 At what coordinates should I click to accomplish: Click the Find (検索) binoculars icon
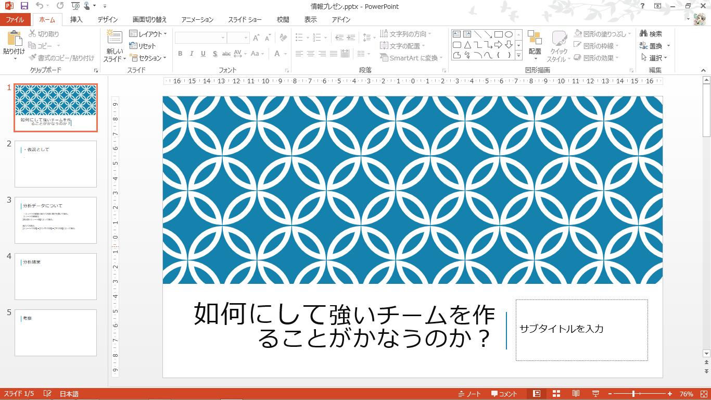644,34
